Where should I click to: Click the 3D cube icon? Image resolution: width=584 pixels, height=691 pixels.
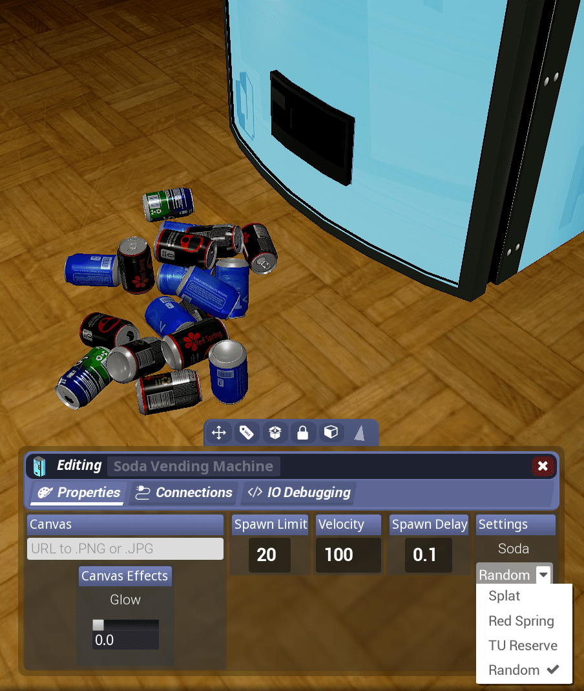tap(331, 432)
